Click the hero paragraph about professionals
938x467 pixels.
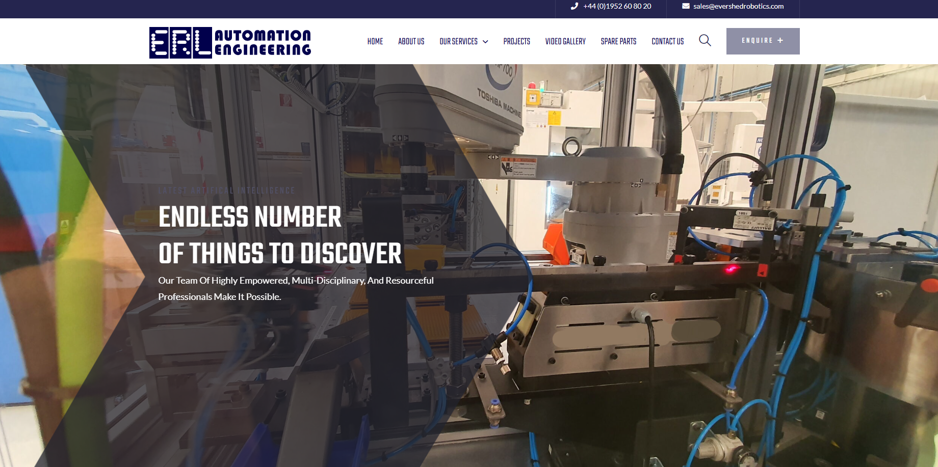(x=296, y=288)
